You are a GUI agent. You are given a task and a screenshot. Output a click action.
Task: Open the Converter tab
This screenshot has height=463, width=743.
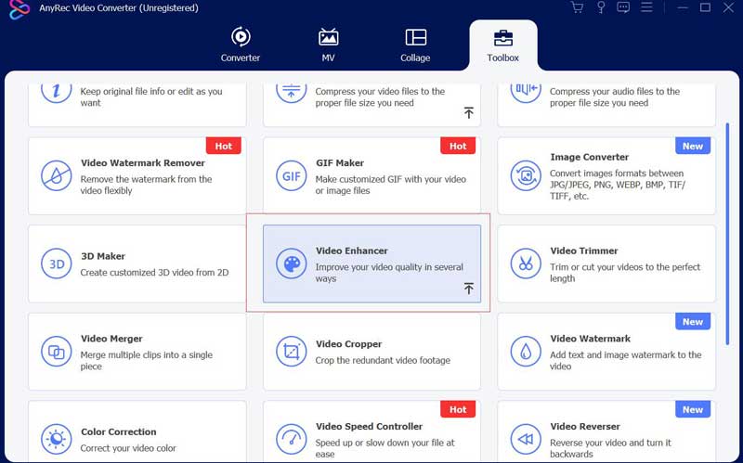coord(241,45)
